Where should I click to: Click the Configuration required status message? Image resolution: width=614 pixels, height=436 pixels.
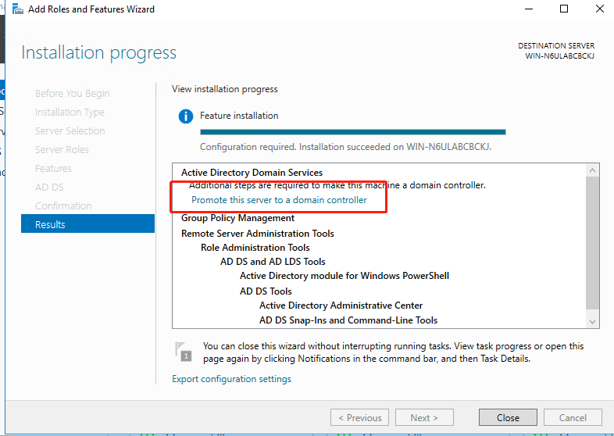pos(345,147)
